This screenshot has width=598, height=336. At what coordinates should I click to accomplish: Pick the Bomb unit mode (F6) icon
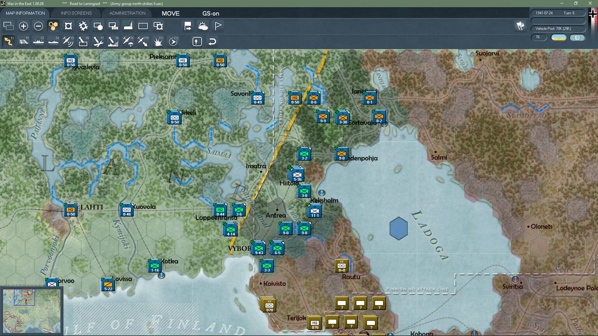pos(83,41)
